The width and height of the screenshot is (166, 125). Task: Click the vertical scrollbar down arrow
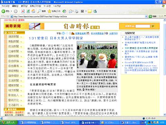[165, 114]
